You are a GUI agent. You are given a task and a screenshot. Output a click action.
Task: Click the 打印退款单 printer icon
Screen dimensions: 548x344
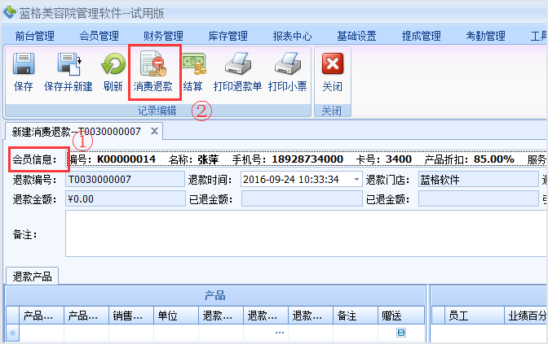[237, 63]
